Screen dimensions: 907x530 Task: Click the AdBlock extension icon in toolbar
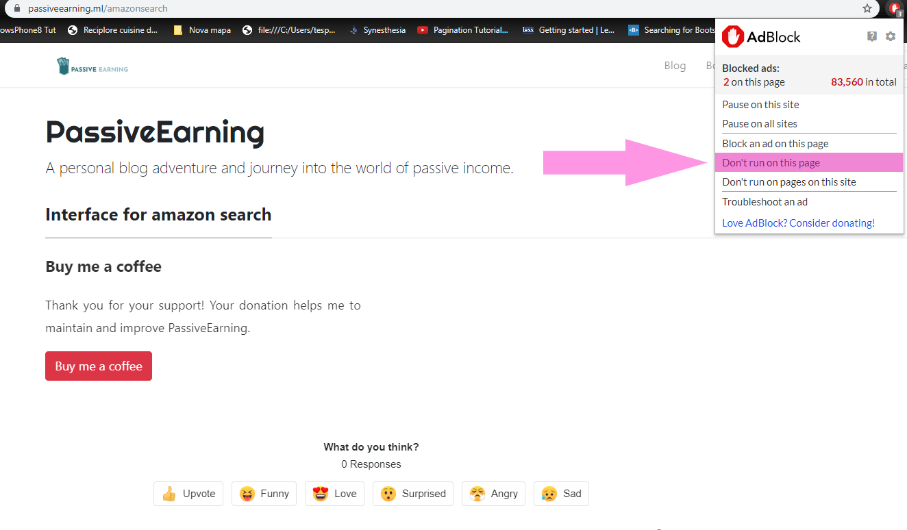pyautogui.click(x=895, y=9)
